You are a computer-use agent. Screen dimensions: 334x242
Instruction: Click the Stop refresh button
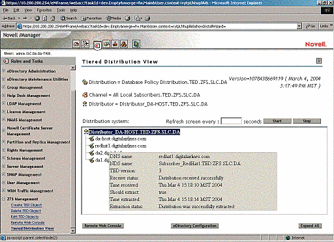307,121
